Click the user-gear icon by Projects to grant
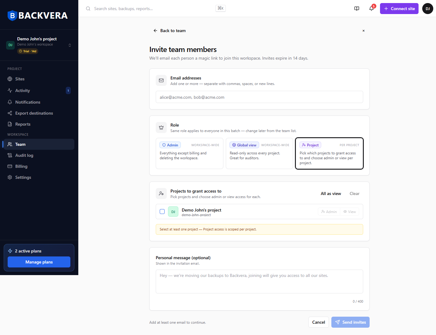The width and height of the screenshot is (436, 335). click(x=161, y=193)
